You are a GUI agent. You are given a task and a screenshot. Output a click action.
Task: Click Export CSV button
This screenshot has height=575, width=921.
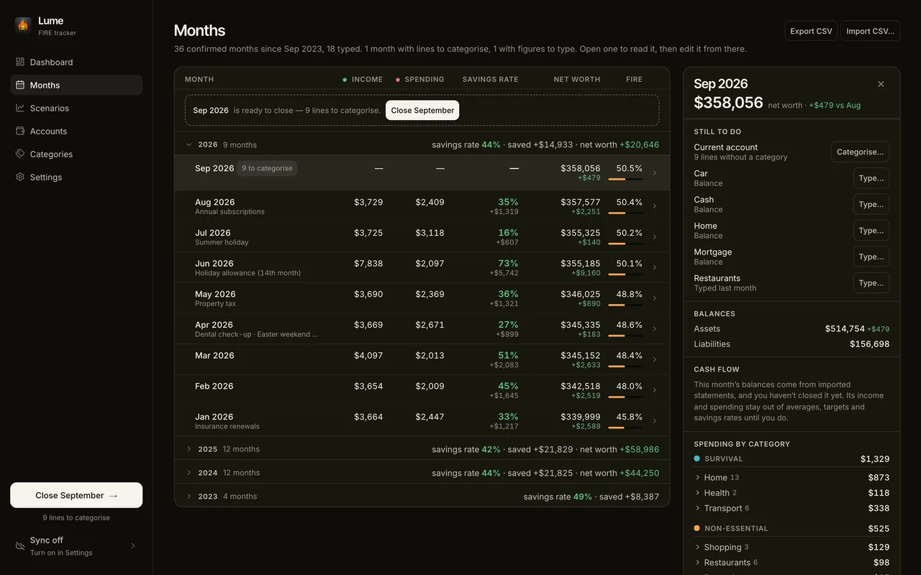(811, 31)
